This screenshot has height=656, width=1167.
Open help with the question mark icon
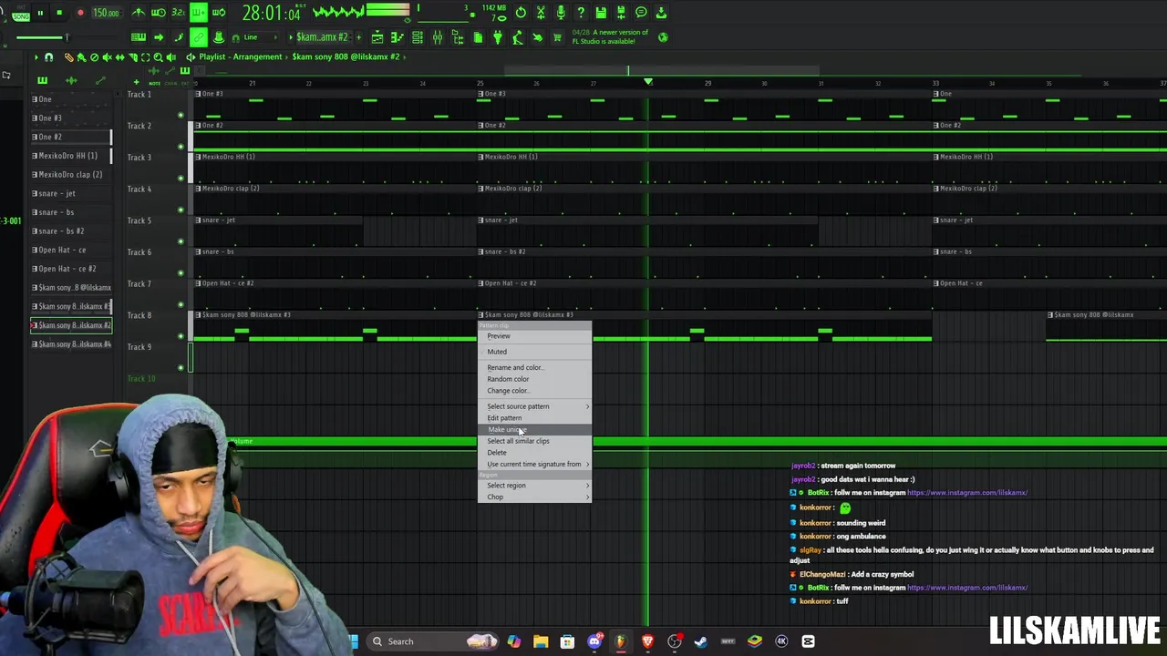(581, 13)
